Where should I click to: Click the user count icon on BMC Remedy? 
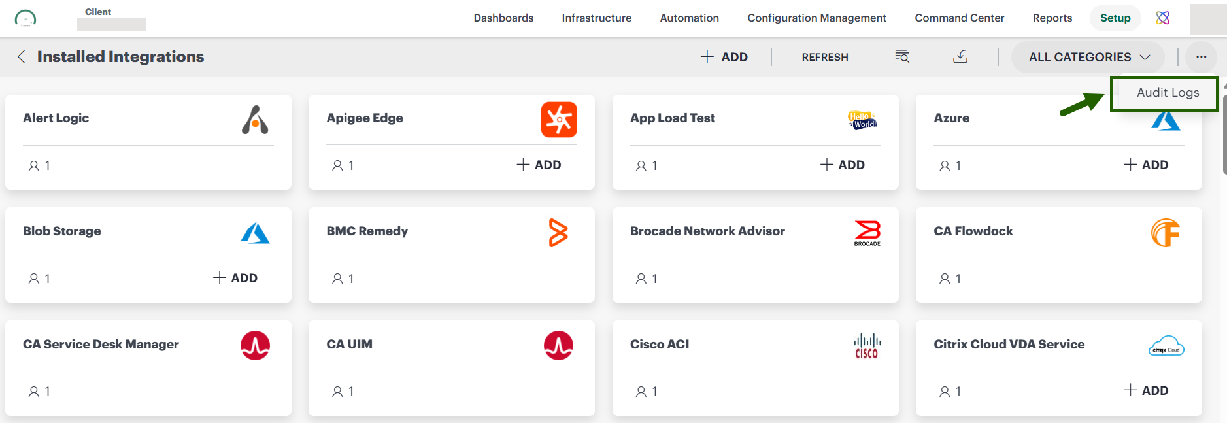tap(337, 279)
